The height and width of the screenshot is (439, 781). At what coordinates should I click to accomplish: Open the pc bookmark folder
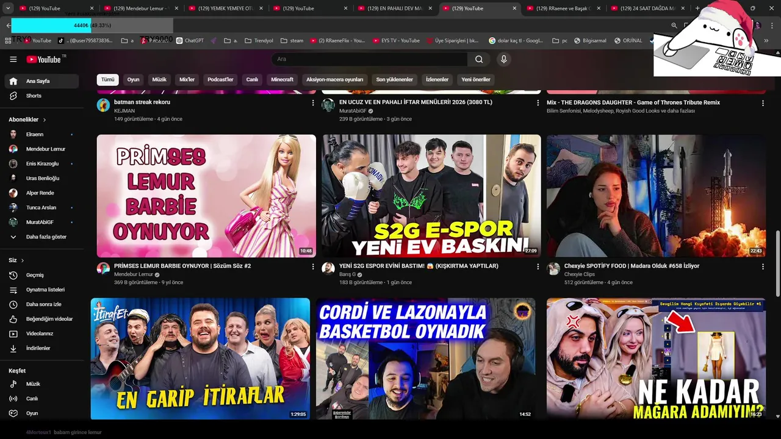pyautogui.click(x=560, y=41)
